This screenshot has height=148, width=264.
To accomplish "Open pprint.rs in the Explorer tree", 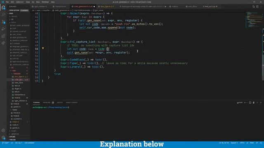I will (16, 128).
